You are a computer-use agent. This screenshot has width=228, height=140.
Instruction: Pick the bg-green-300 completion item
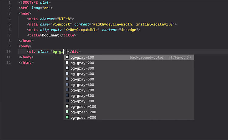tap(129, 118)
